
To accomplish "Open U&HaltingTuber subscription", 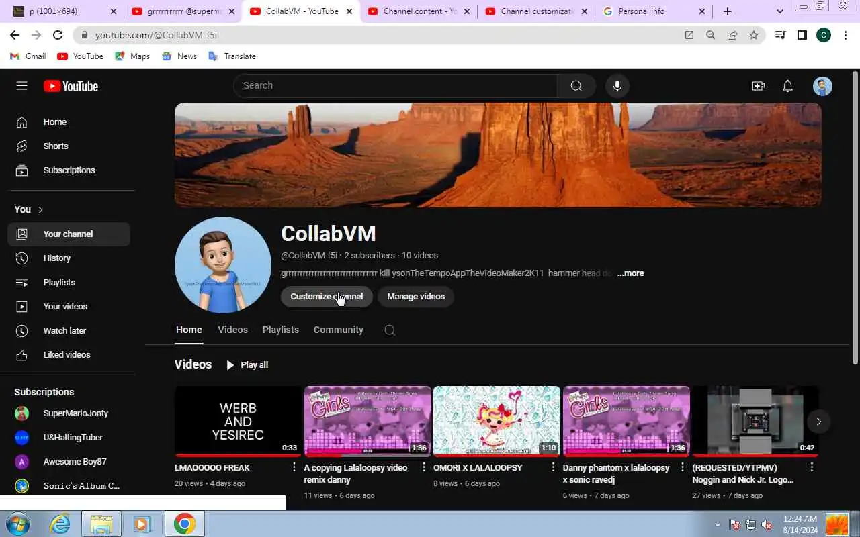I will (69, 438).
